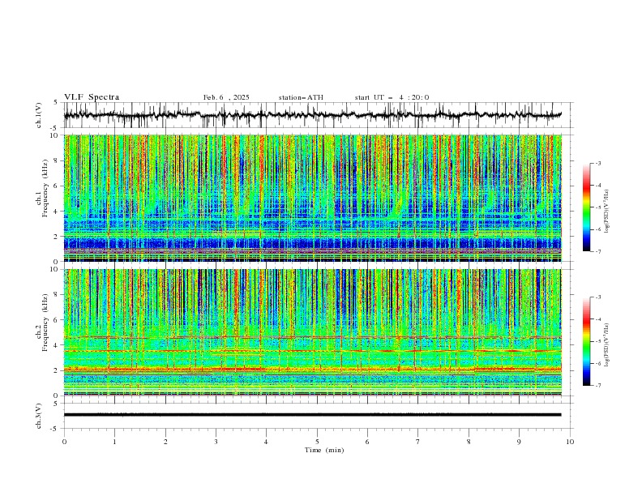Screen dimensions: 642x496
Task: Click the "10" kHz tick on ch.1 spectrogram
Action: point(55,135)
